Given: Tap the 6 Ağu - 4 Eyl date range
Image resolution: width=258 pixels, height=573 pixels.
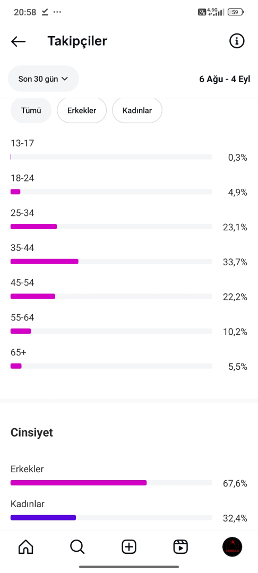Looking at the screenshot, I should (225, 79).
